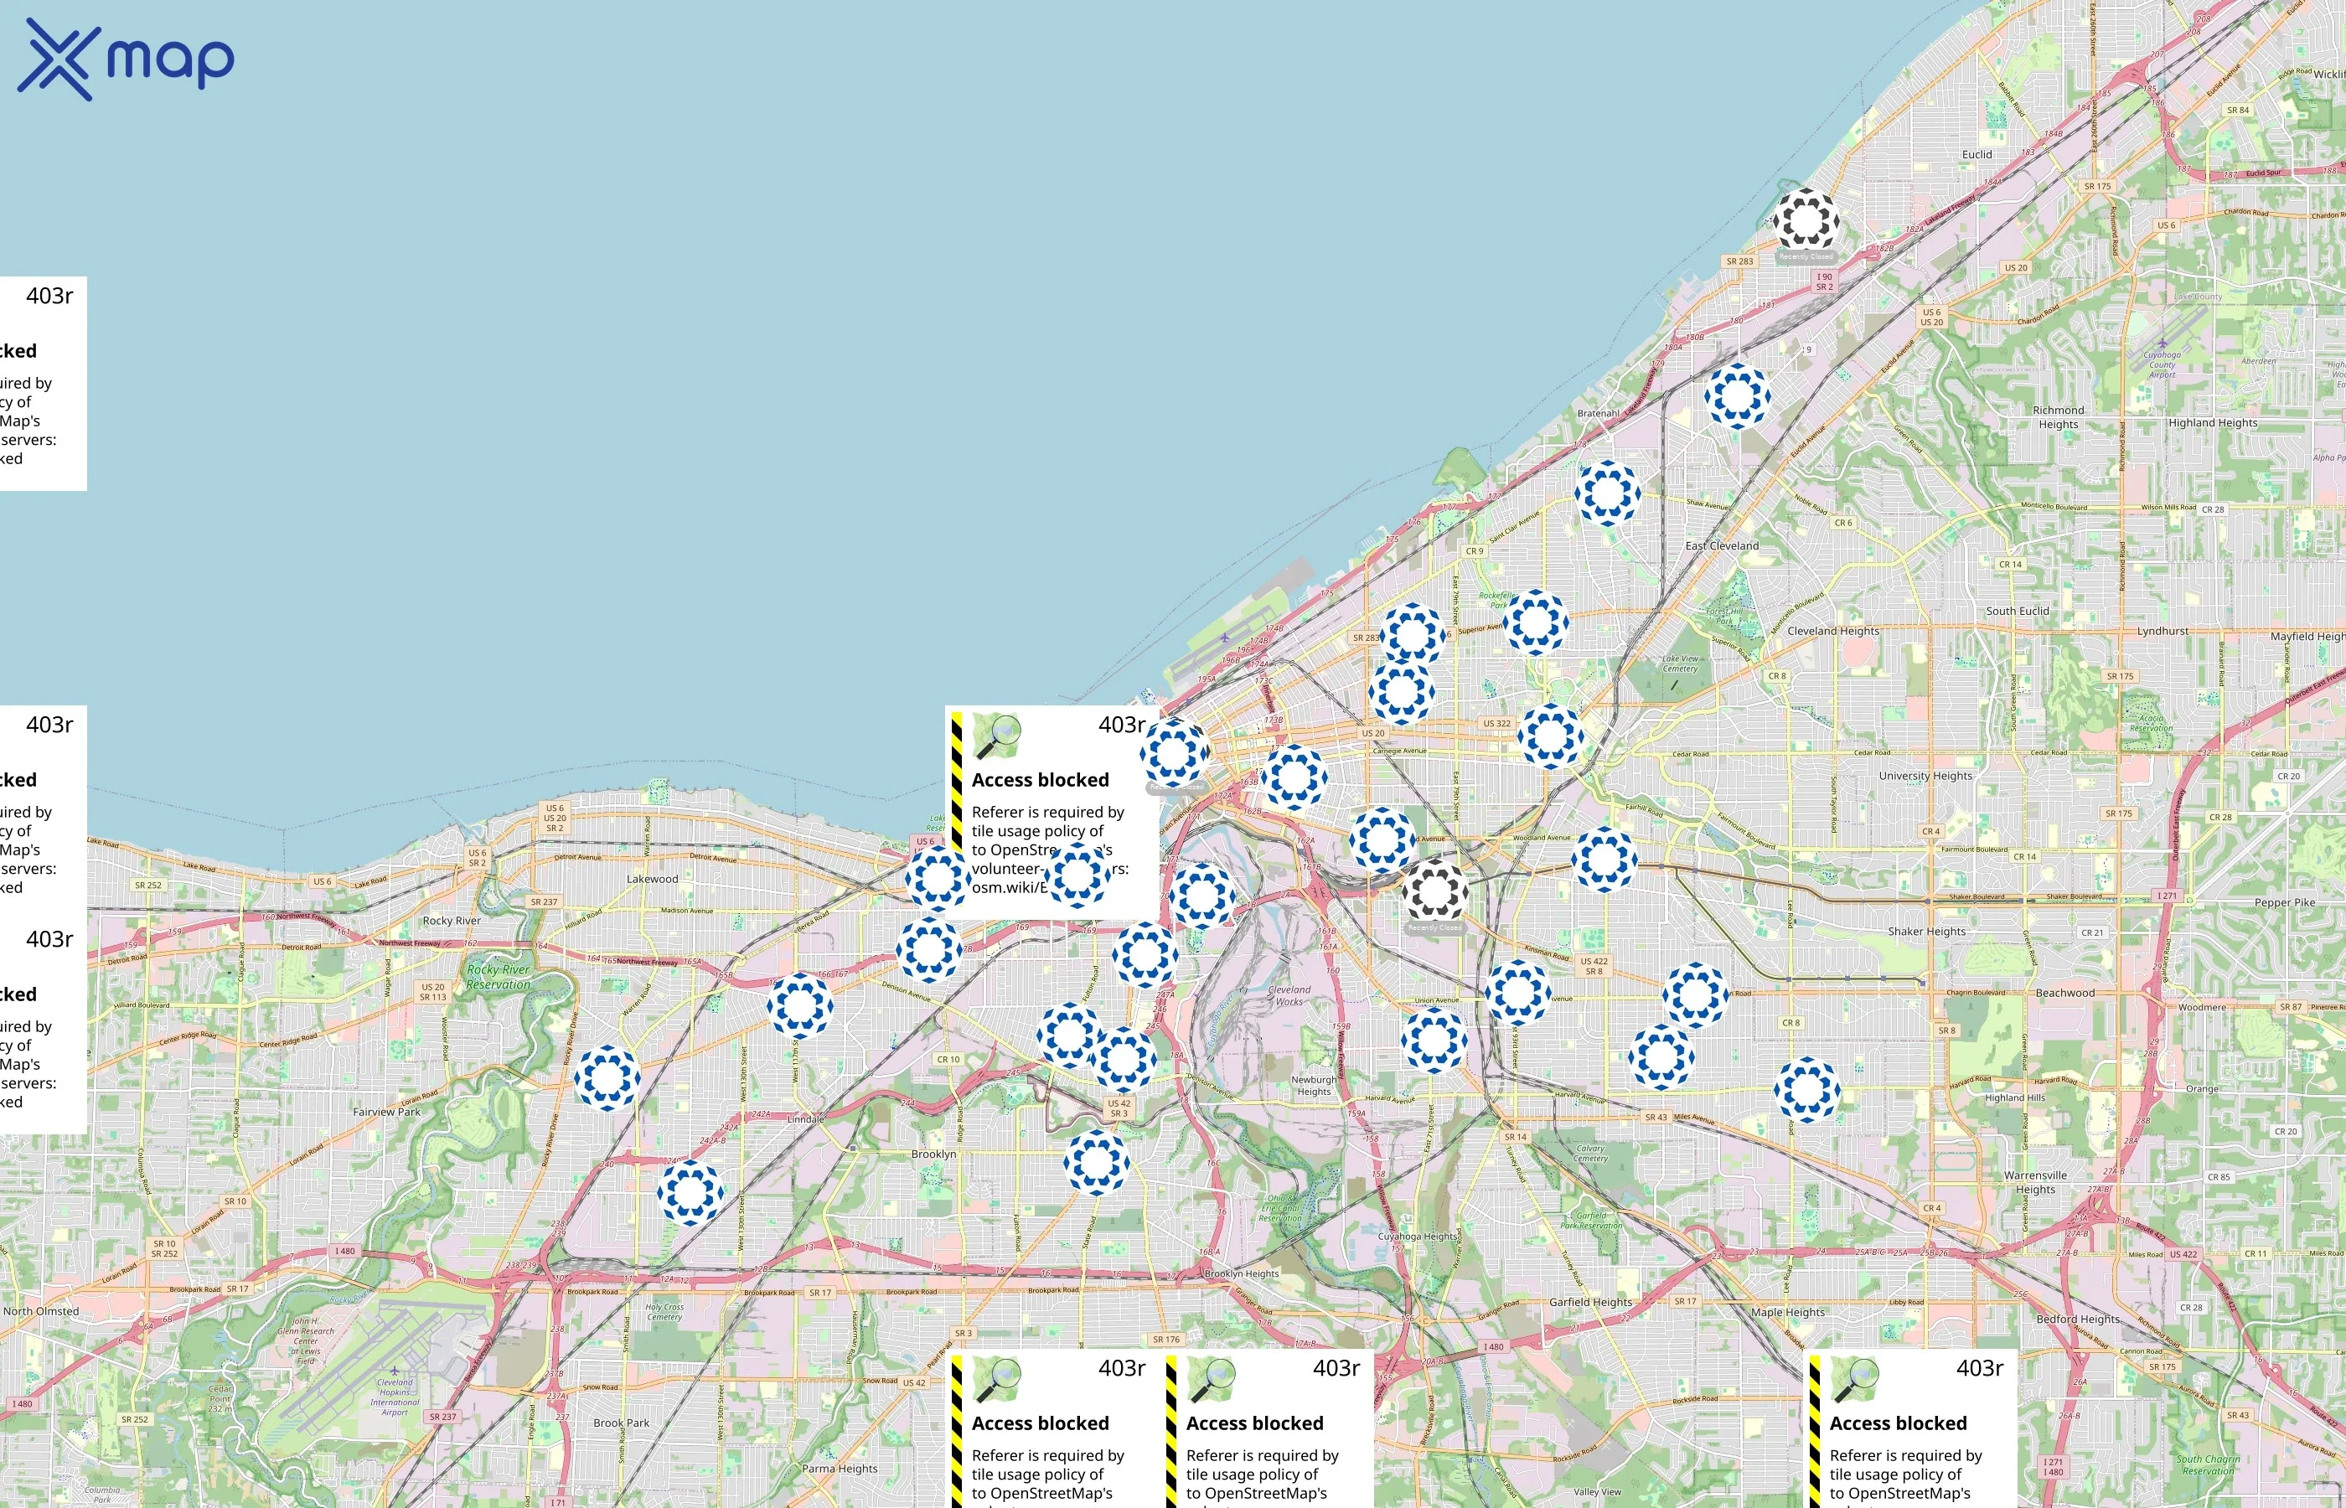Select blue marker northeast of Bratenahl label
The height and width of the screenshot is (1508, 2346).
point(1737,396)
